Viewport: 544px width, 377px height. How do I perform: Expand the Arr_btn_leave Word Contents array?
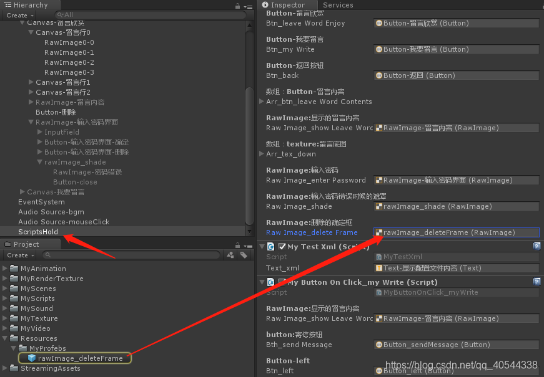pos(262,102)
